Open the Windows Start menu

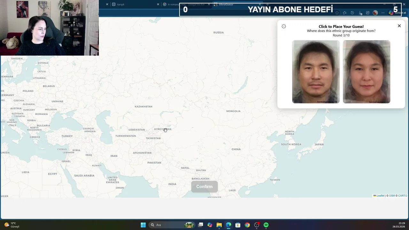coord(143,225)
